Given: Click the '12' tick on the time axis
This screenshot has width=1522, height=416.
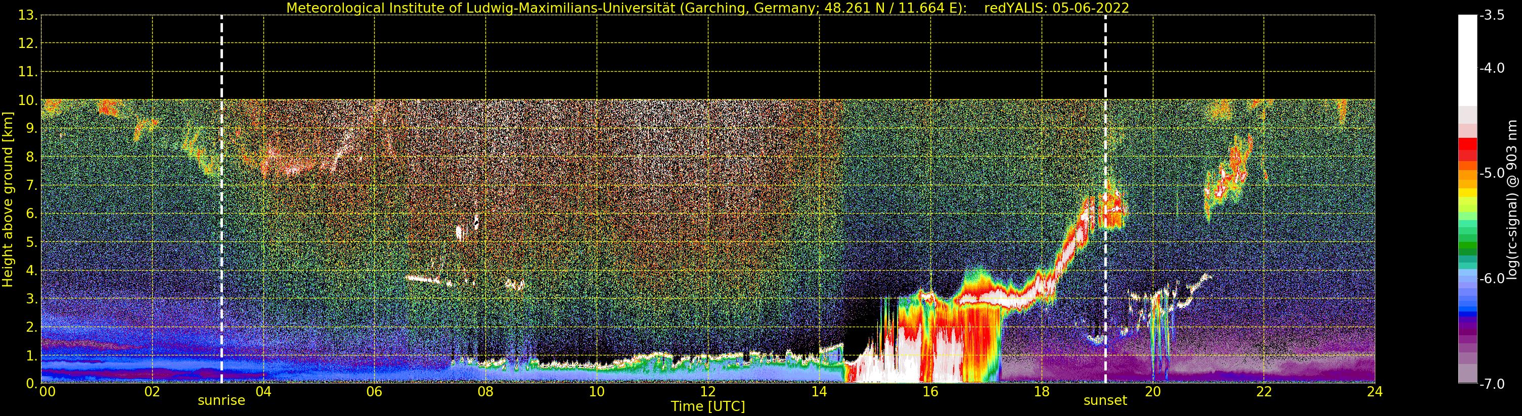Looking at the screenshot, I should (x=708, y=392).
